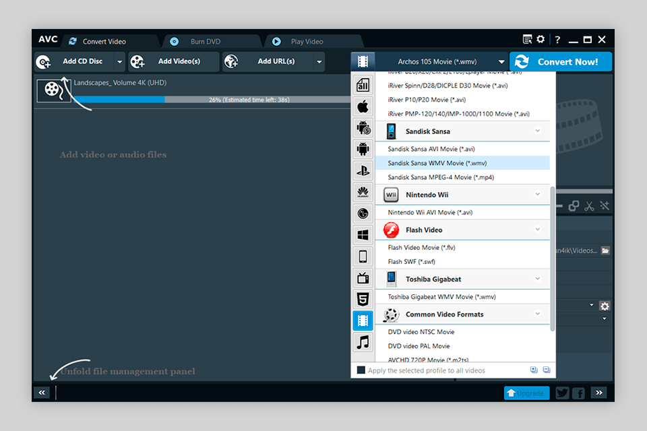The height and width of the screenshot is (431, 647).
Task: Click the conversion progress bar at 26%
Action: pyautogui.click(x=212, y=100)
